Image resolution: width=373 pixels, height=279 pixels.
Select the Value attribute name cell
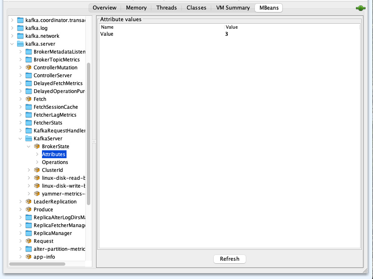pos(162,34)
